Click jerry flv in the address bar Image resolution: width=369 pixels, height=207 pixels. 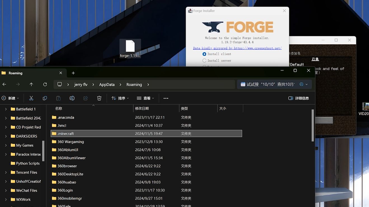pos(81,85)
